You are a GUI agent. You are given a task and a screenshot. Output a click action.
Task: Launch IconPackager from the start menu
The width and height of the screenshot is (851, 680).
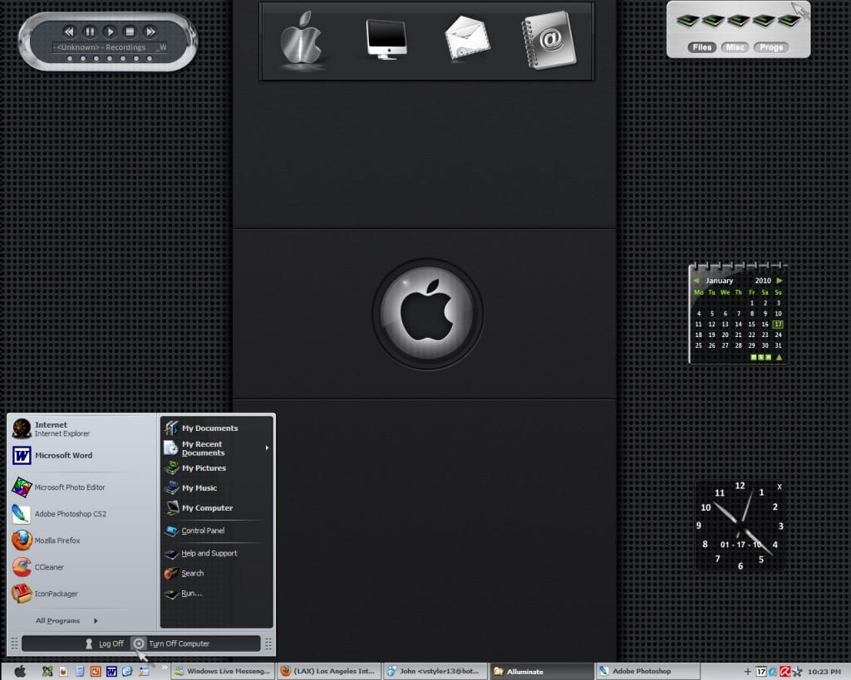pyautogui.click(x=81, y=594)
